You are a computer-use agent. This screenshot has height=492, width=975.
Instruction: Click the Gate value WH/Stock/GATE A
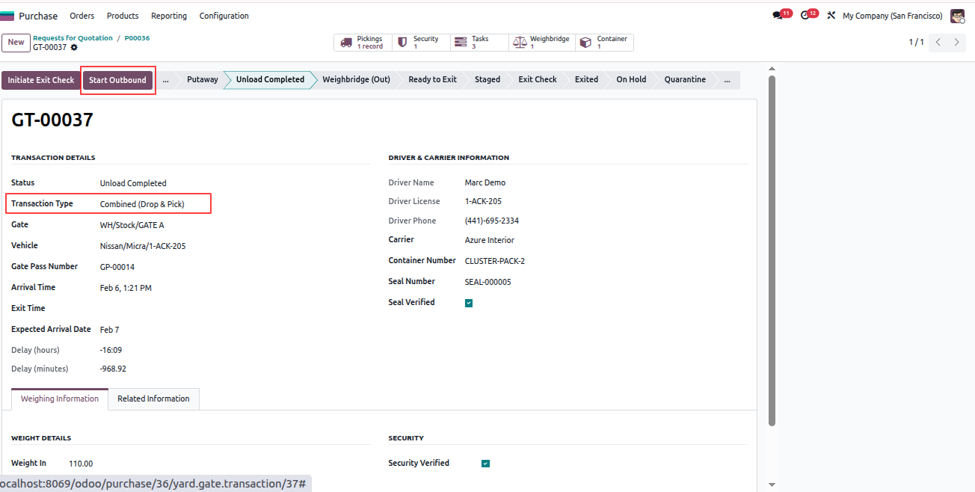coord(132,225)
